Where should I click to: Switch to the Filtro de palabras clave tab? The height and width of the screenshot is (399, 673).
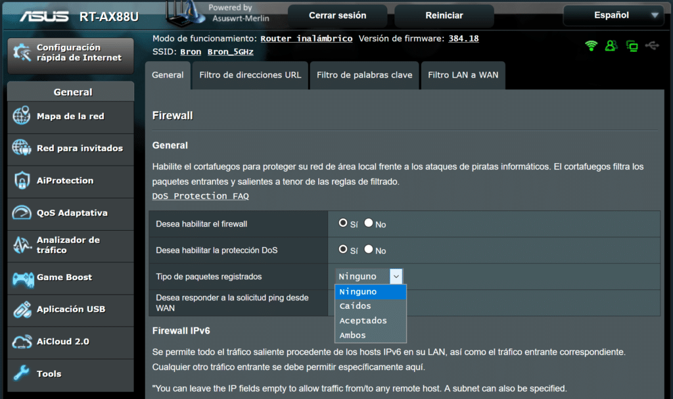point(364,75)
